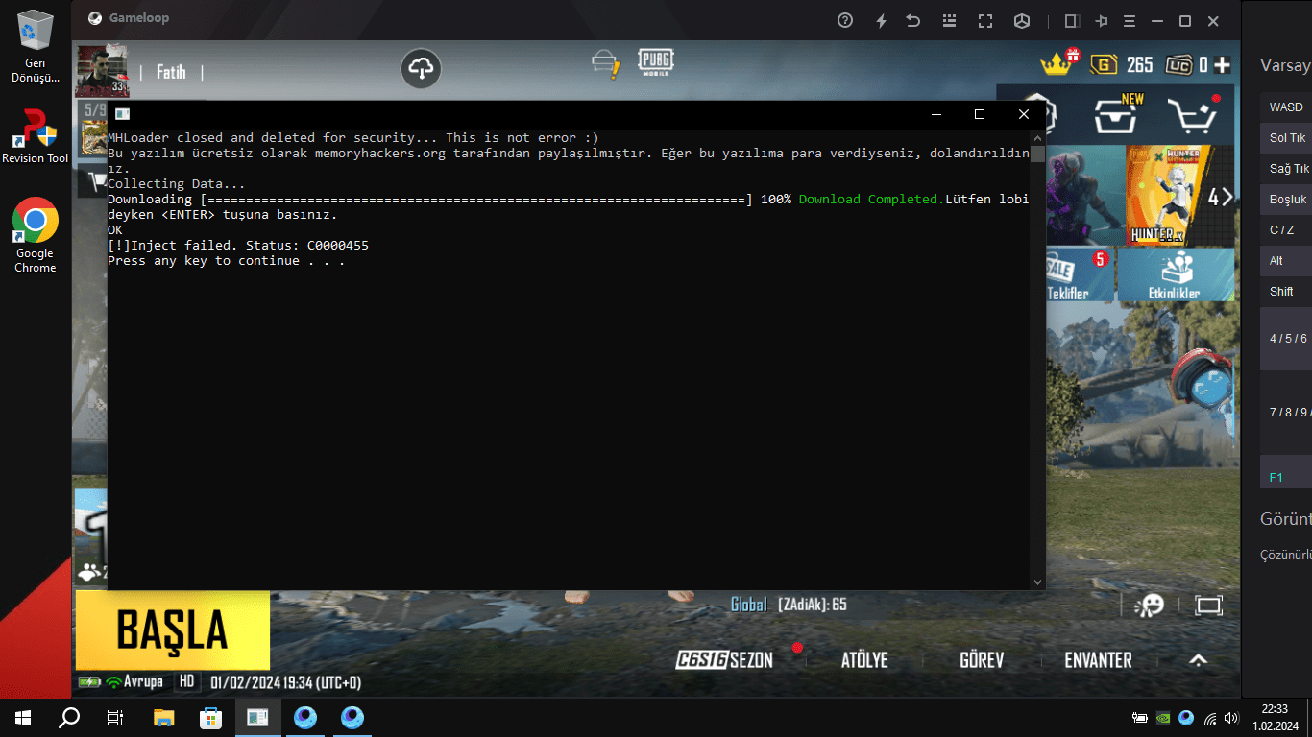This screenshot has width=1312, height=737.
Task: Open Geri Dönüşüm recycle bin desktop icon
Action: (36, 47)
